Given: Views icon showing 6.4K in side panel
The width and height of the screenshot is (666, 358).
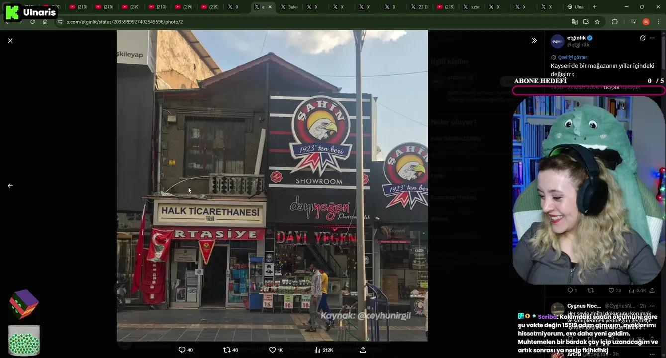Looking at the screenshot, I should [x=637, y=290].
